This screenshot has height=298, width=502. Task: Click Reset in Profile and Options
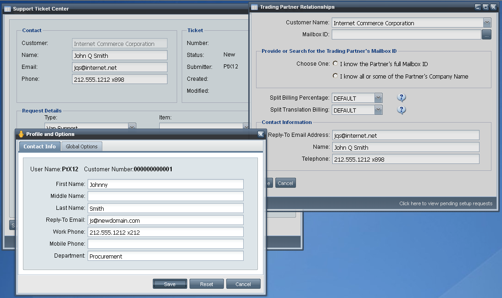point(206,284)
